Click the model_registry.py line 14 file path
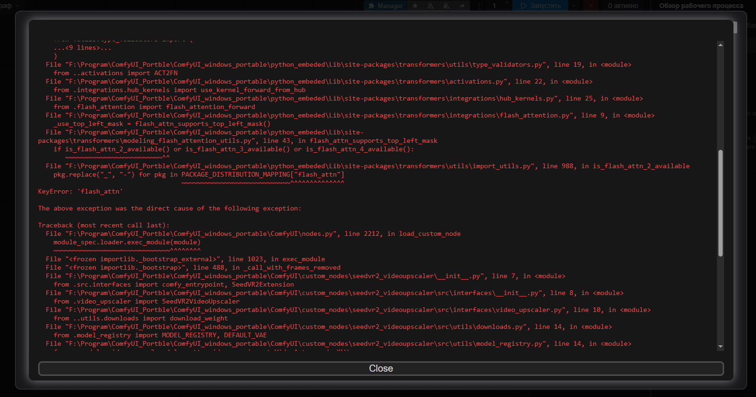 click(x=338, y=343)
